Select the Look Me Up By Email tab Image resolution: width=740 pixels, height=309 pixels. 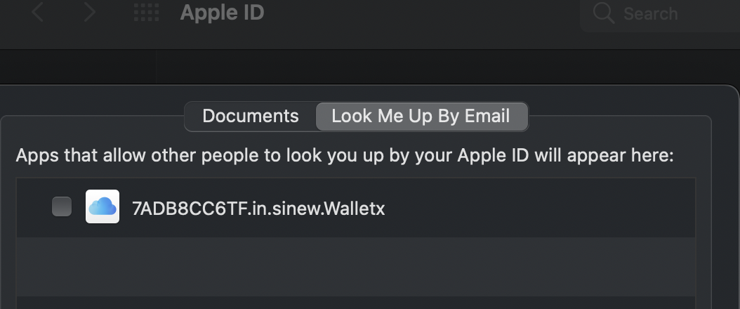(421, 116)
